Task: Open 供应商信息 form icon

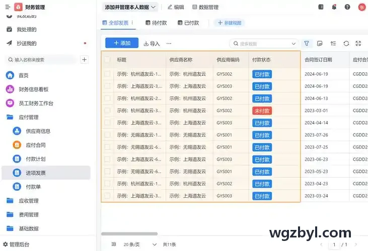Action: (x=17, y=131)
